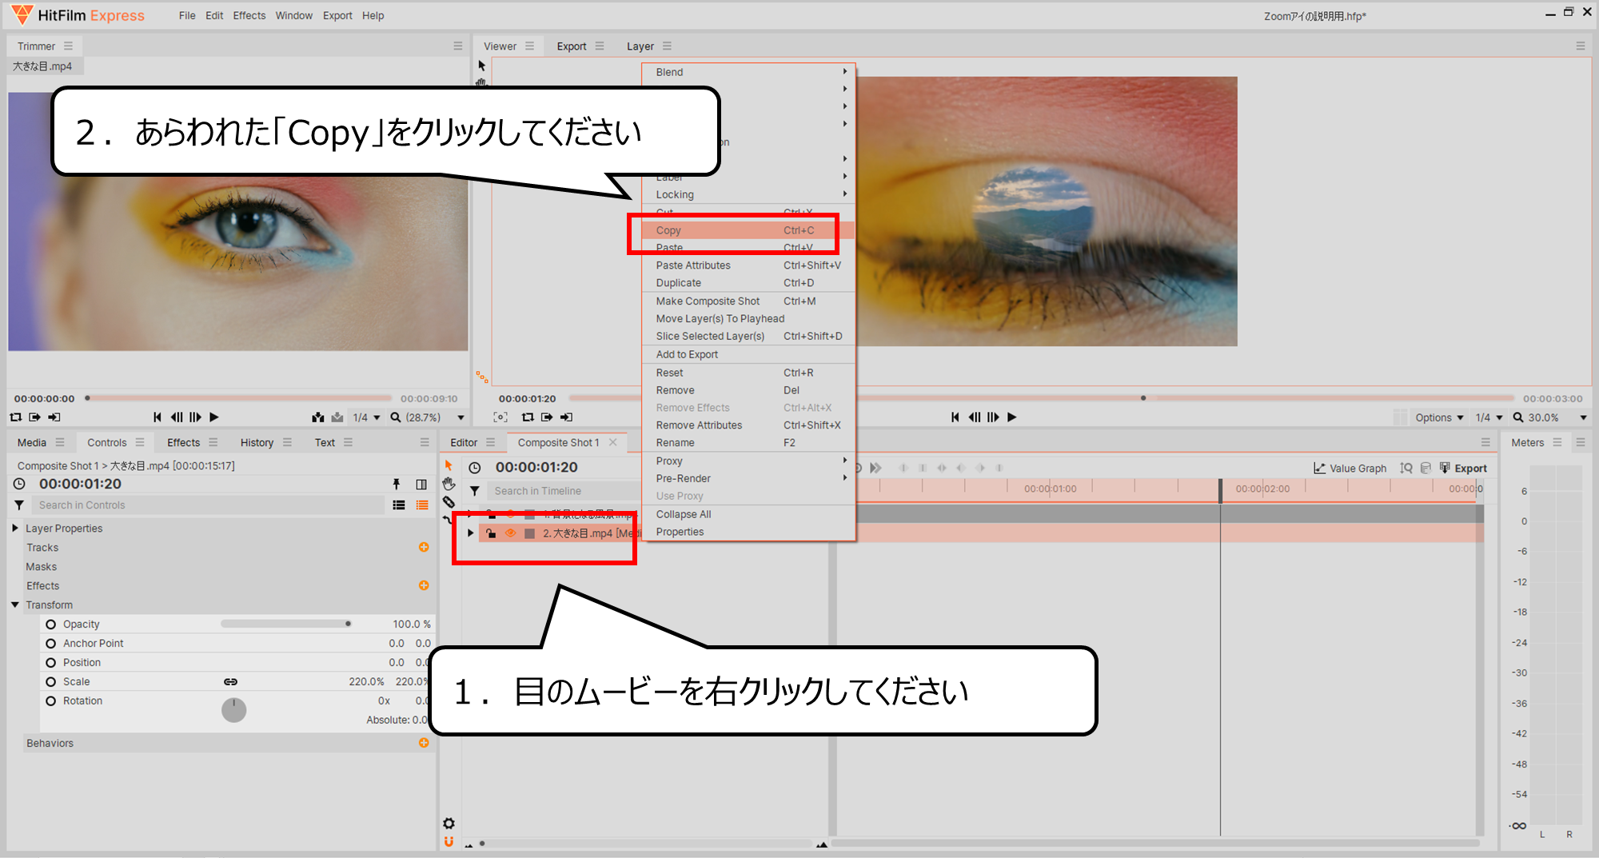Open Viewer 1/4 resolution dropdown

tap(1489, 417)
